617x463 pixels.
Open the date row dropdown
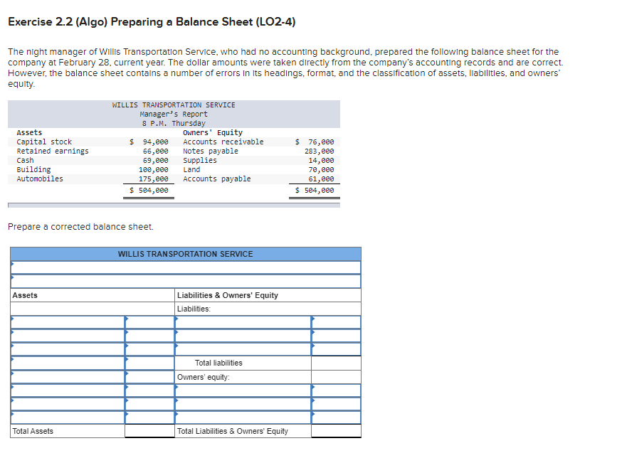point(185,282)
